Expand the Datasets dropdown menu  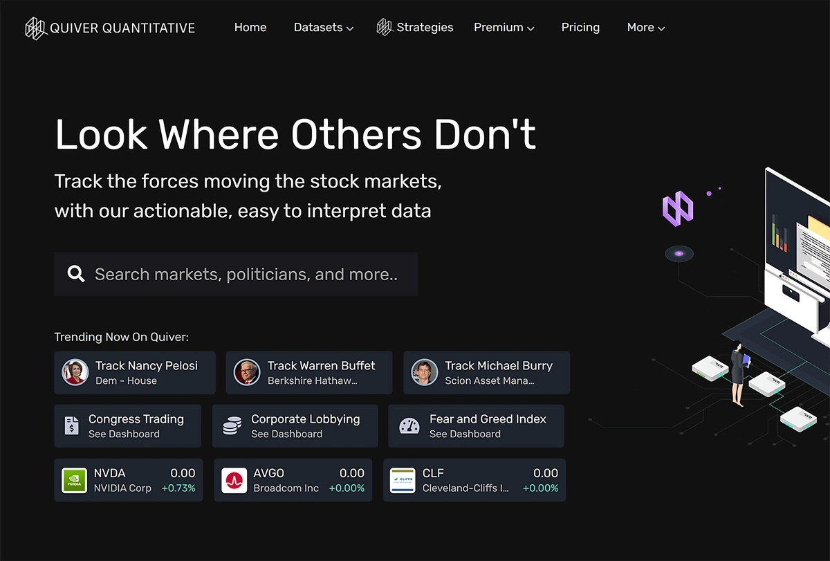tap(323, 28)
